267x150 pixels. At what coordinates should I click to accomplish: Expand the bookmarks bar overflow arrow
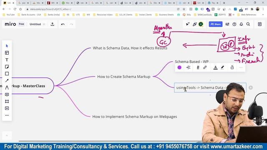point(263,15)
